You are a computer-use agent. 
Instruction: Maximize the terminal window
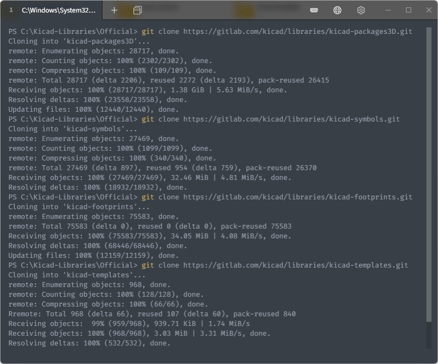pyautogui.click(x=408, y=10)
